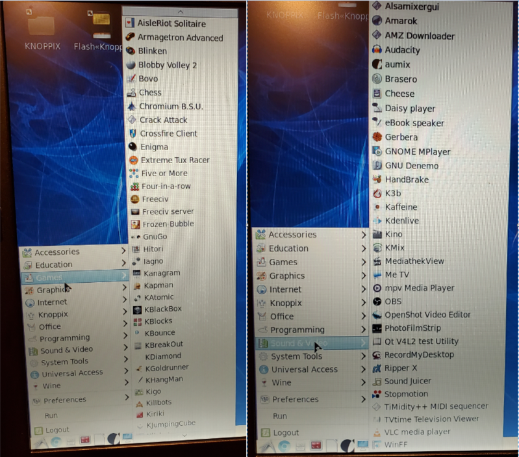The image size is (519, 457).
Task: Click "Four-in-a-row" game entry
Action: pyautogui.click(x=166, y=186)
